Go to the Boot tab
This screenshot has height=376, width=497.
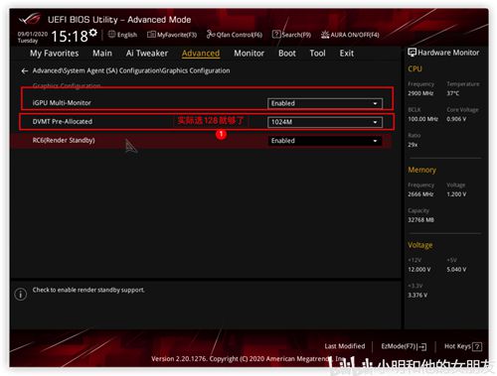coord(287,54)
